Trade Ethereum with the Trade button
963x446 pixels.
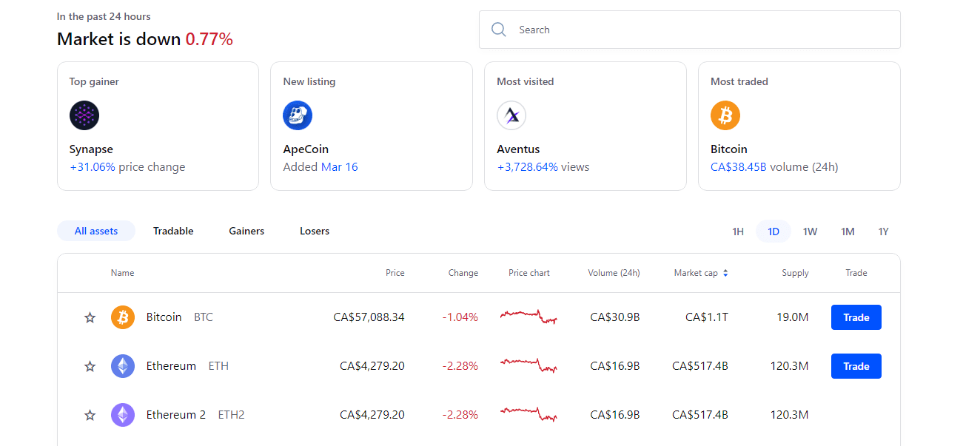[x=856, y=366]
